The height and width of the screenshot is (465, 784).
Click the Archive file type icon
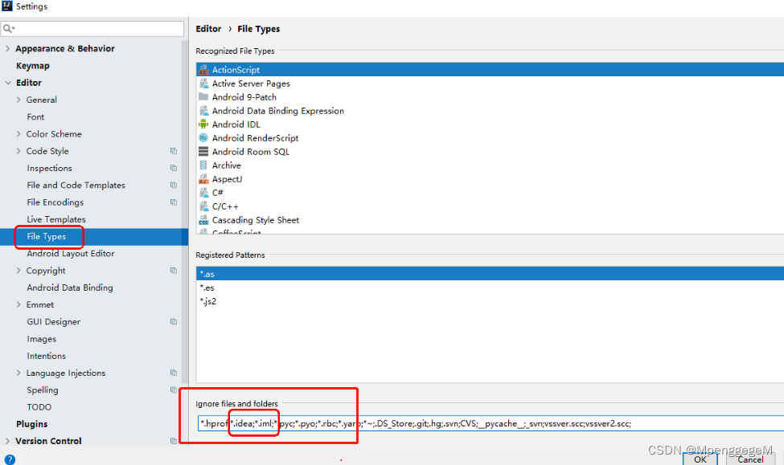tap(203, 165)
